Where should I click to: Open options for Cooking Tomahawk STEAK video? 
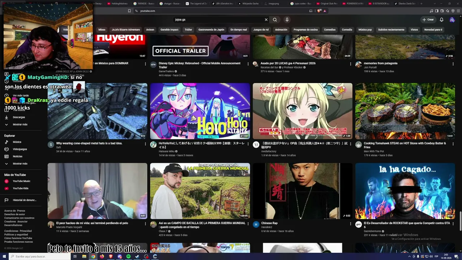[453, 144]
